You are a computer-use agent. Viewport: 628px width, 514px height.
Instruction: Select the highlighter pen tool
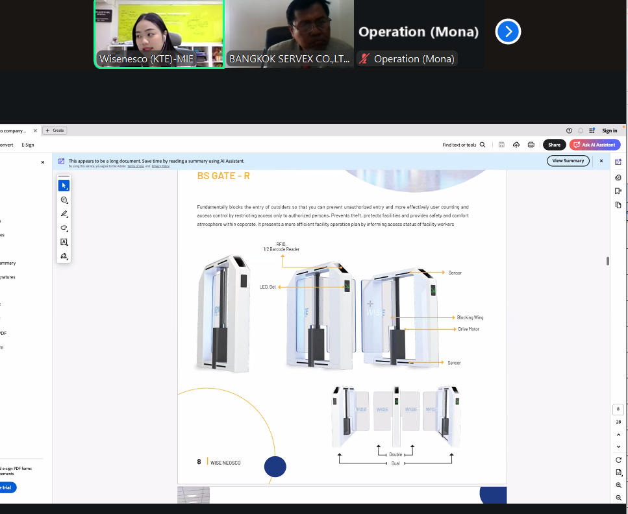pyautogui.click(x=64, y=214)
